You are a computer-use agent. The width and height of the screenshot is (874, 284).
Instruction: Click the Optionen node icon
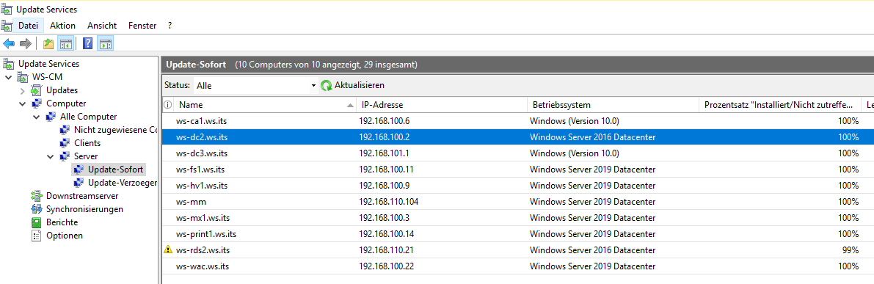click(x=37, y=236)
